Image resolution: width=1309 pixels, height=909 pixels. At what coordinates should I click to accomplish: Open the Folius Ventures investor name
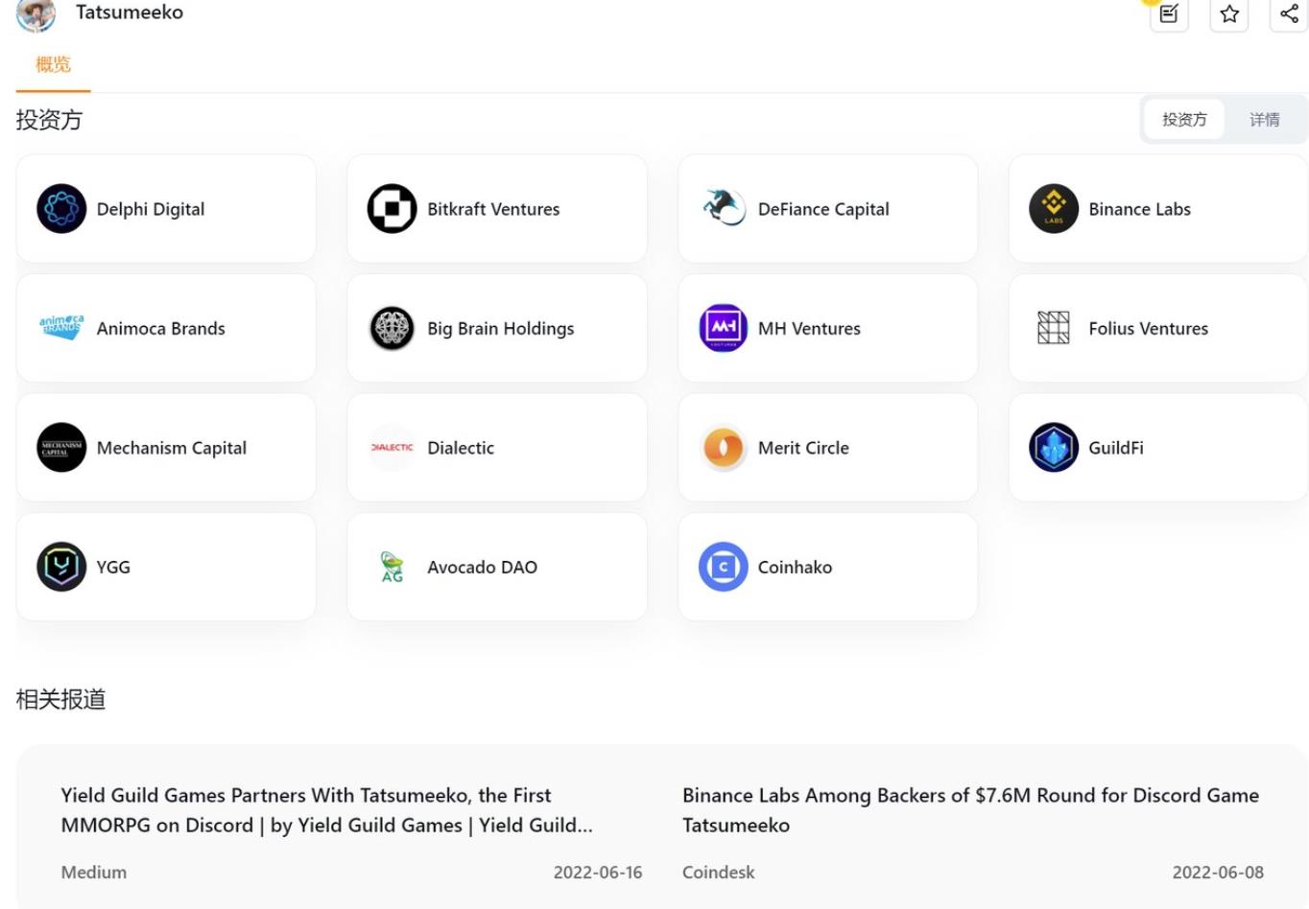1148,328
